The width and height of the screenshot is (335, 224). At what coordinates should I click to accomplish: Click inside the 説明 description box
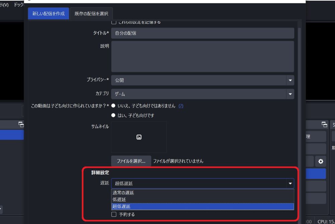tap(203, 56)
